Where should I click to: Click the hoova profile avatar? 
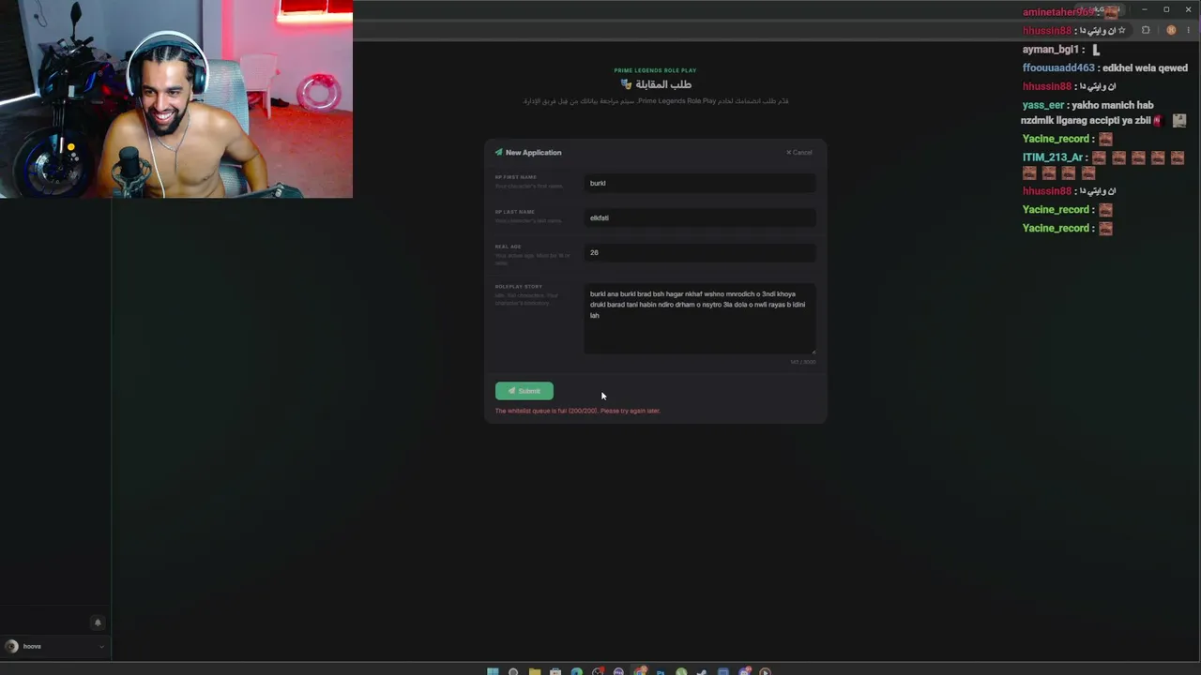12,646
